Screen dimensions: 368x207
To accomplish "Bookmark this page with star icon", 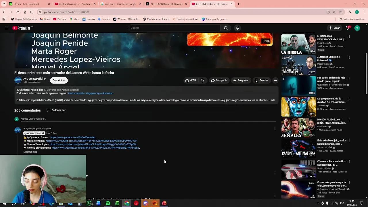I will [x=340, y=12].
